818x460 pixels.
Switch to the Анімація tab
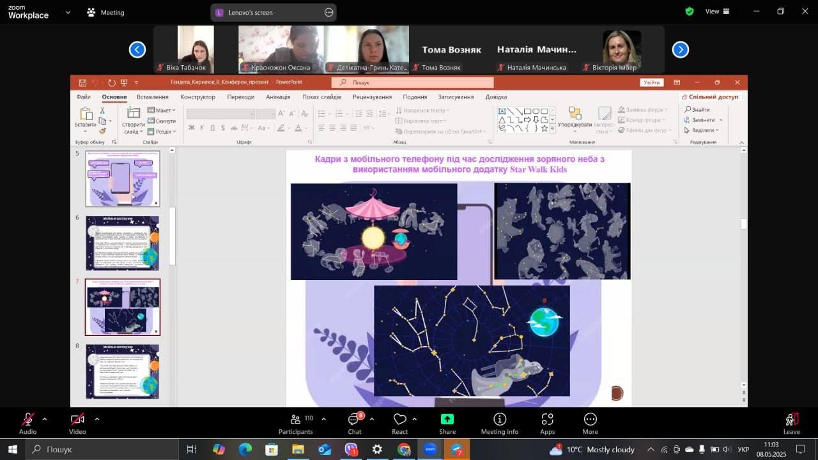tap(278, 97)
